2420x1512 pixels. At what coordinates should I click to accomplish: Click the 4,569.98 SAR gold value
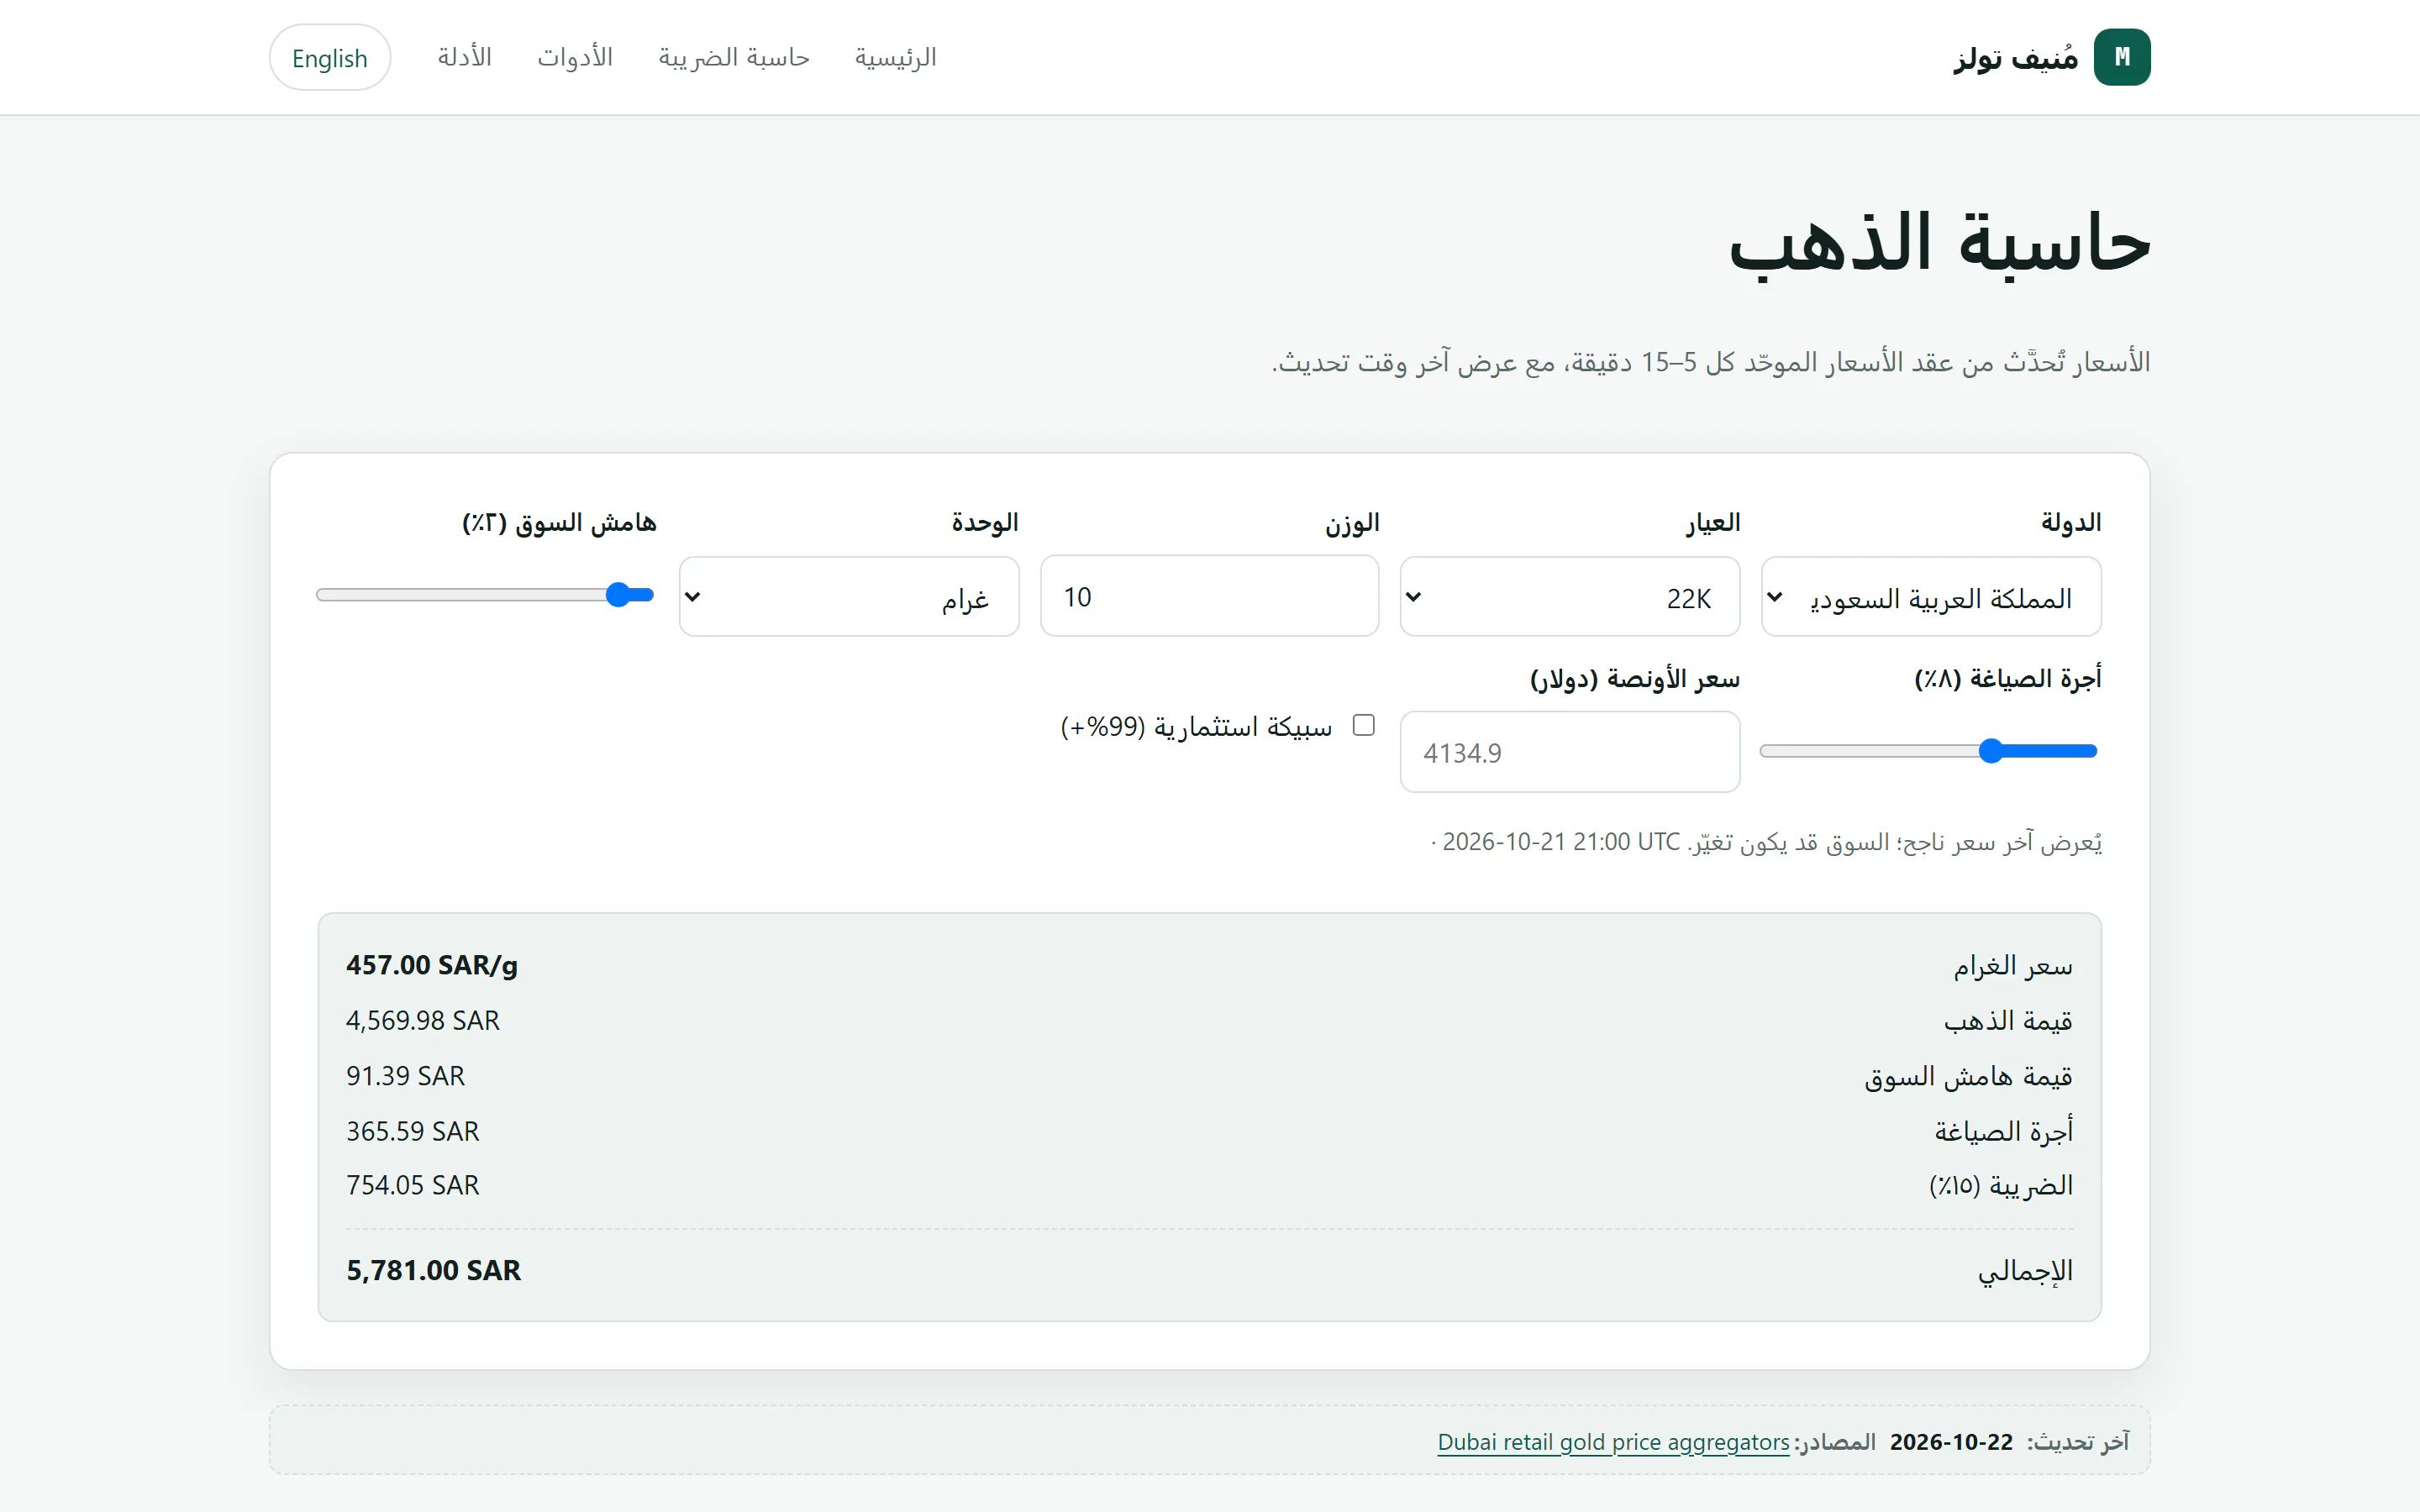pyautogui.click(x=423, y=1020)
